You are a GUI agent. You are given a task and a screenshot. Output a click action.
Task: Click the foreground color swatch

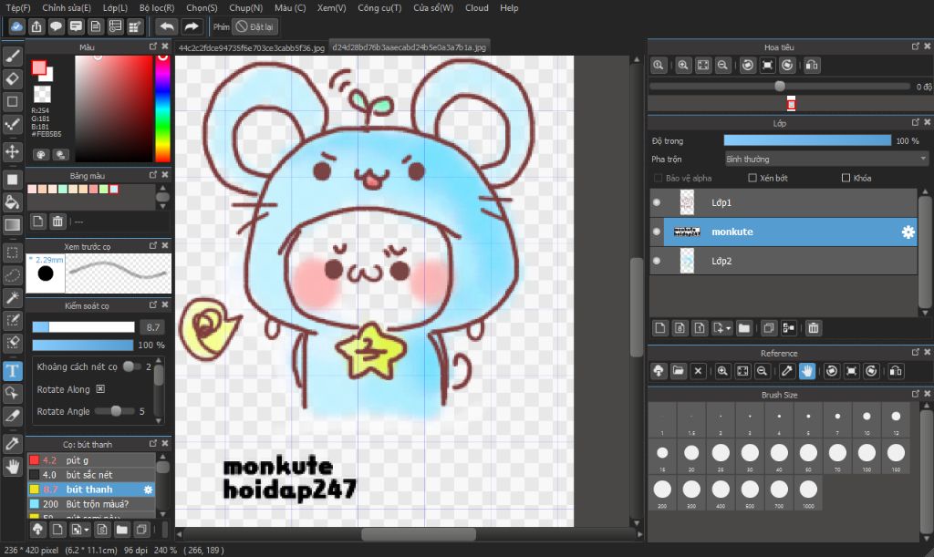tap(38, 67)
